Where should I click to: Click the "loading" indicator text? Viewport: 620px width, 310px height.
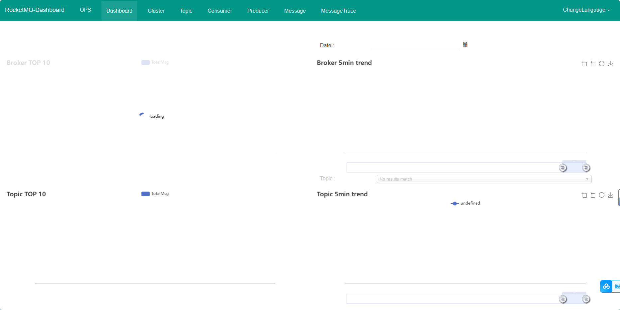[157, 116]
